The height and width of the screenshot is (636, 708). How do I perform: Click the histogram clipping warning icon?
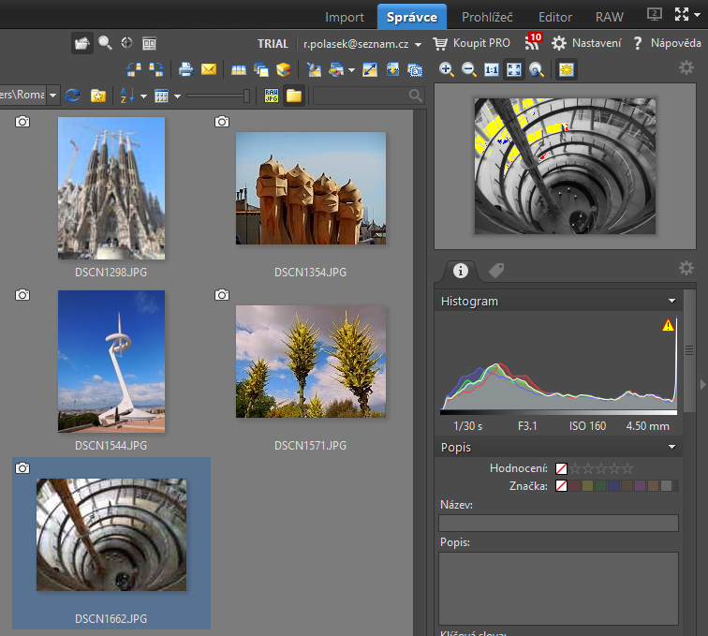[668, 325]
